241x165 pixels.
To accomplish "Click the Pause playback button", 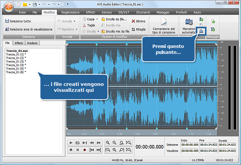I will (78, 150).
